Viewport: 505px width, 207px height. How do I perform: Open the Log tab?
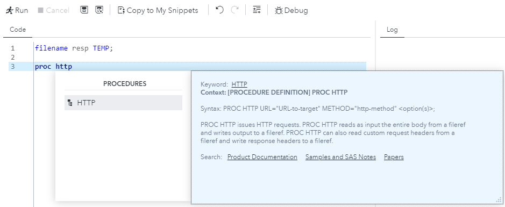[392, 30]
